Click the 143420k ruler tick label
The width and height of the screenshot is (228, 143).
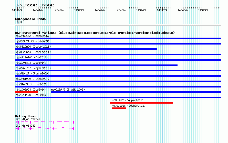click(59, 10)
